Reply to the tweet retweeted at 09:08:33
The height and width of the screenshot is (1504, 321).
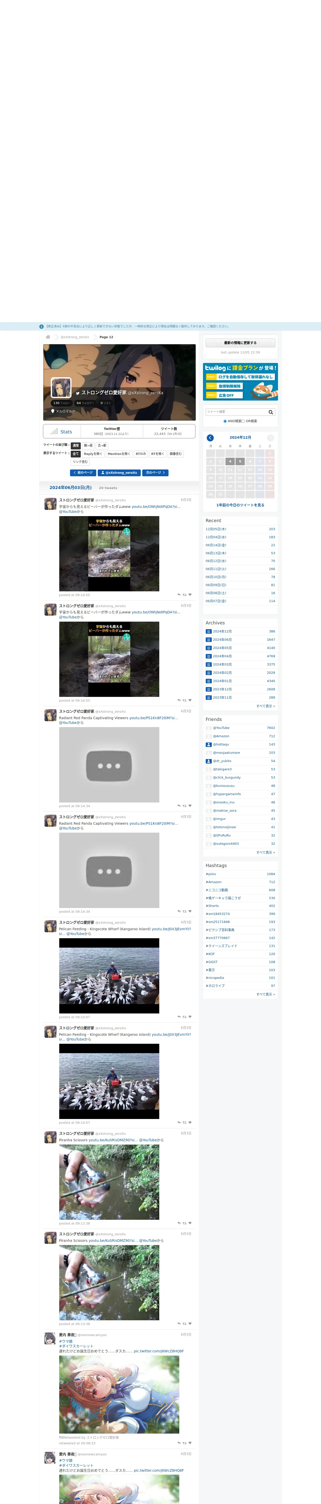179,1443
